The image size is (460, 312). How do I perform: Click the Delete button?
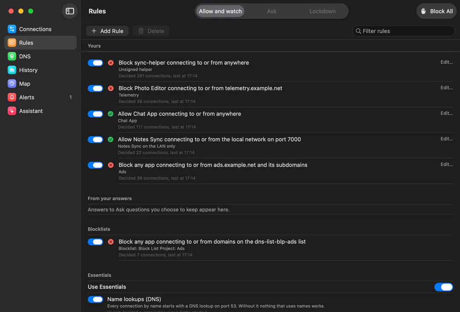click(x=151, y=31)
